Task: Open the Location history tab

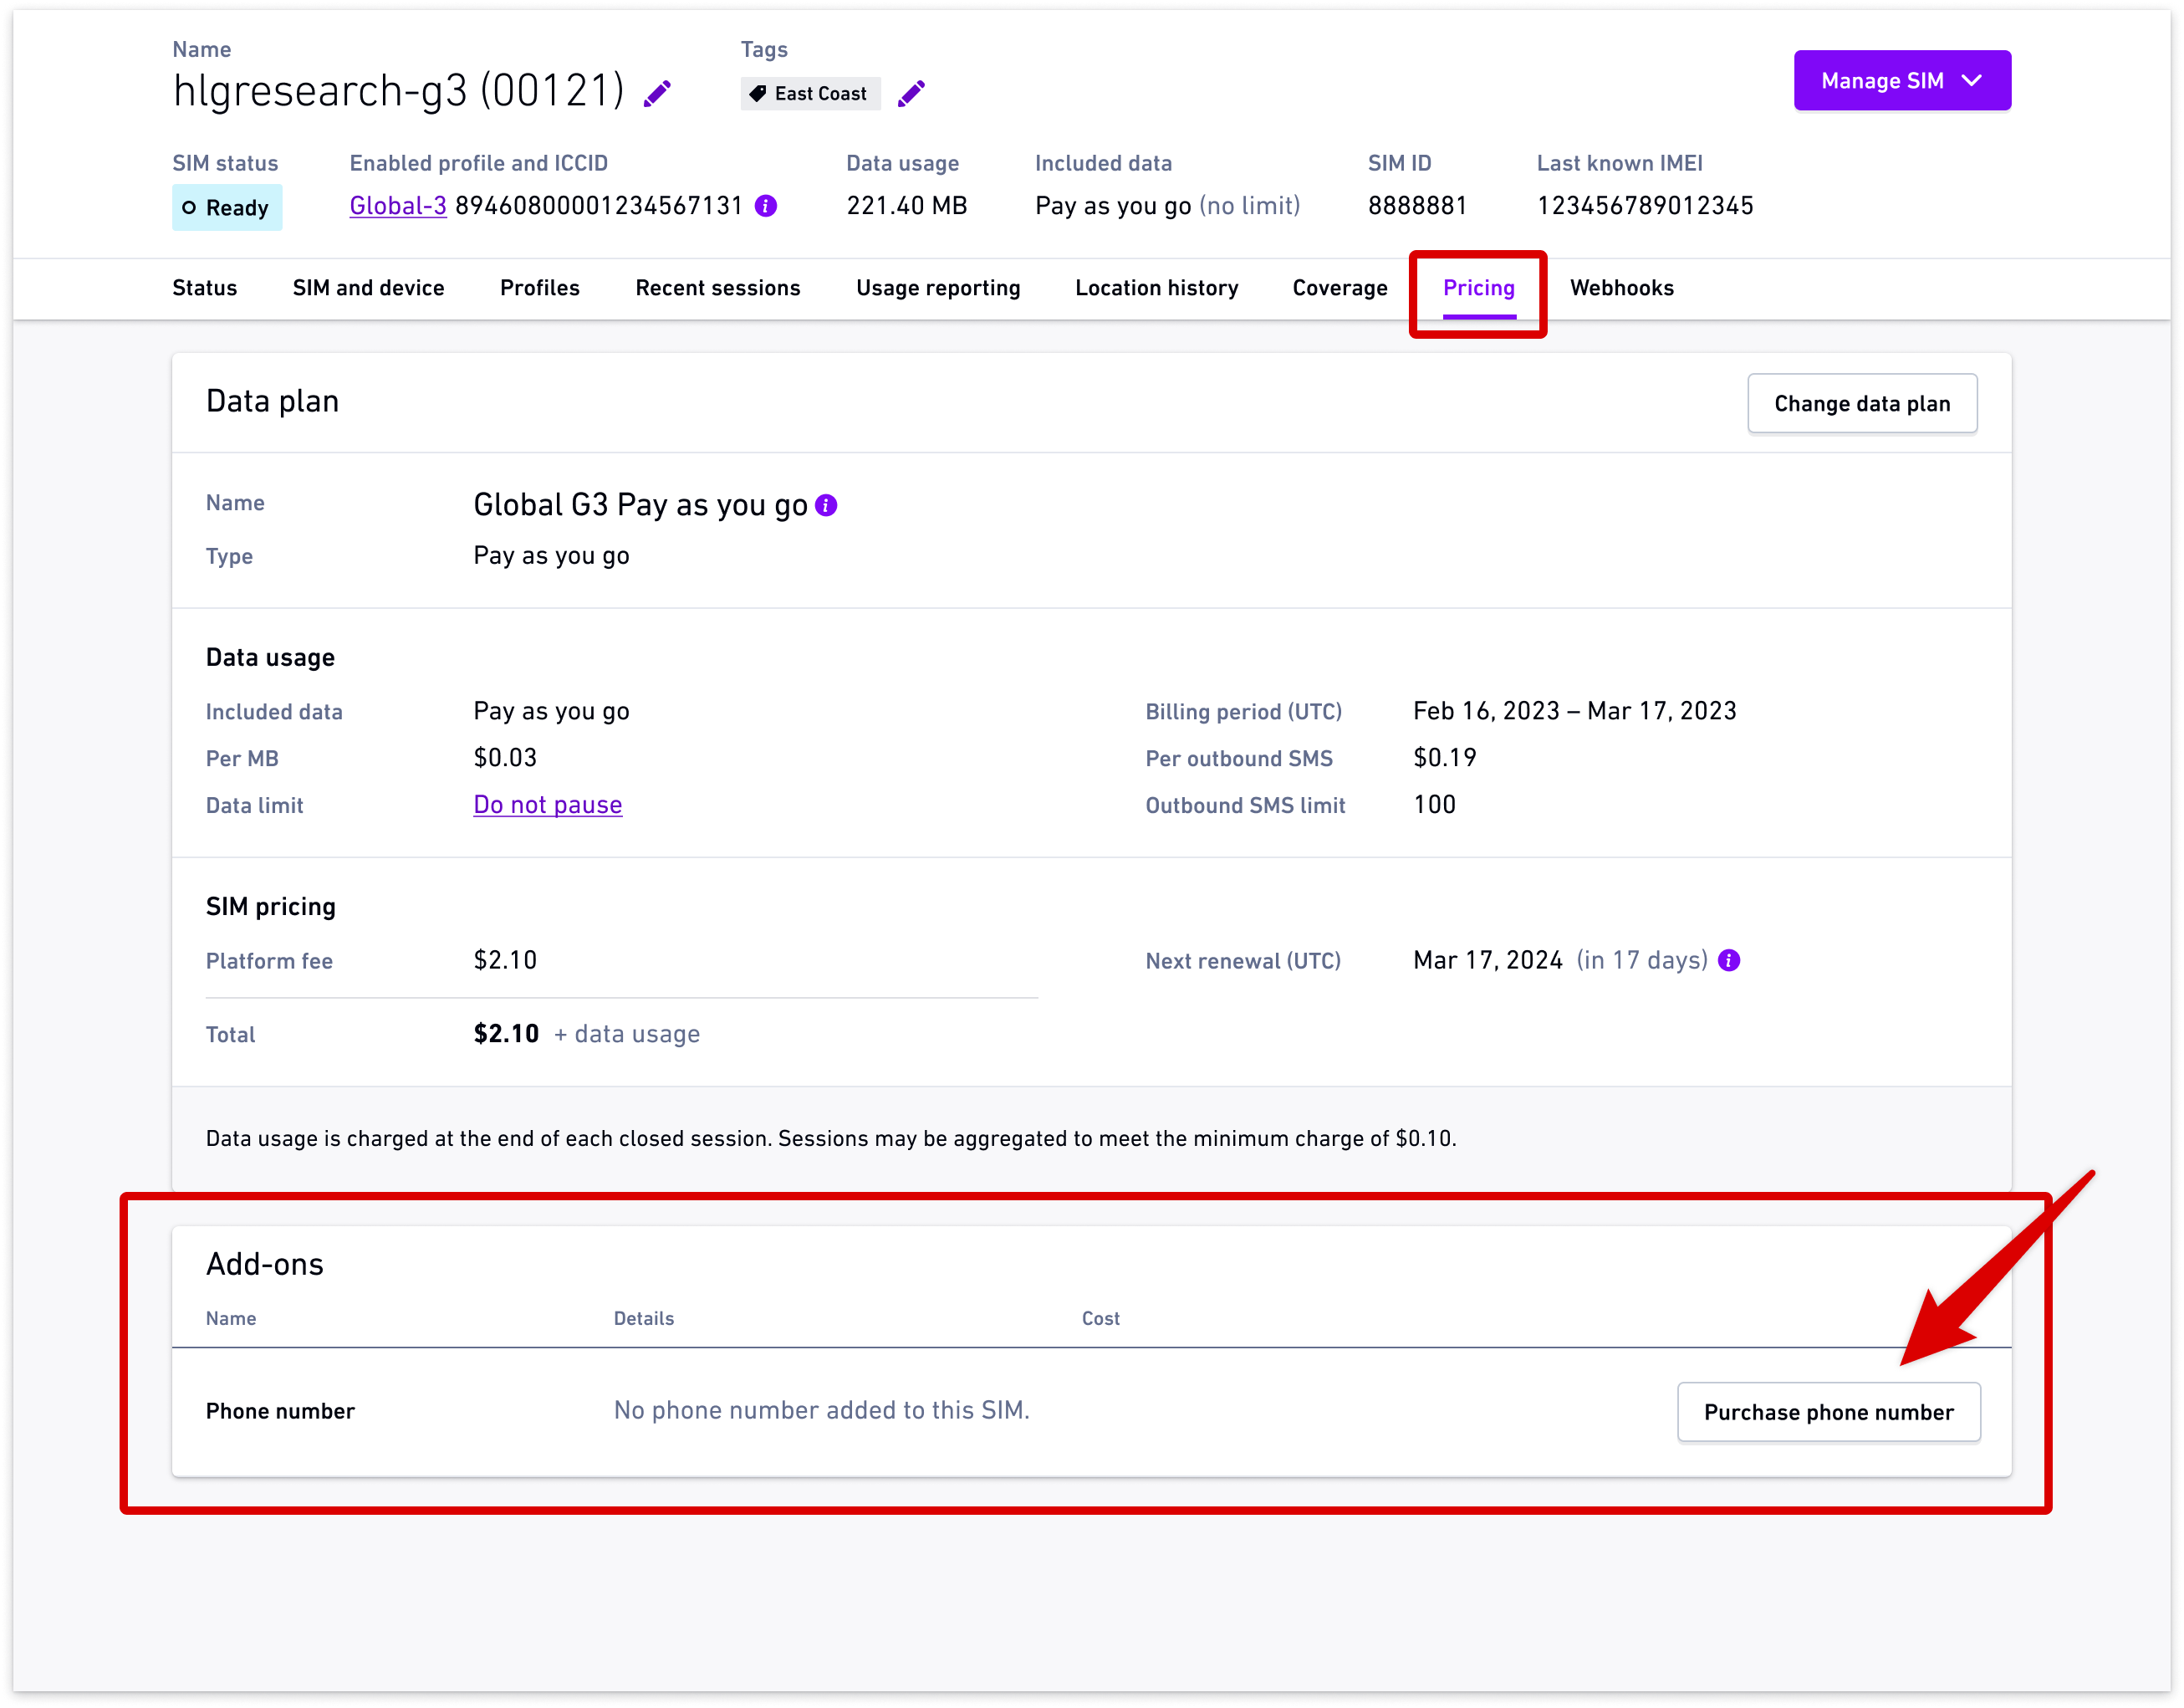Action: click(1156, 289)
